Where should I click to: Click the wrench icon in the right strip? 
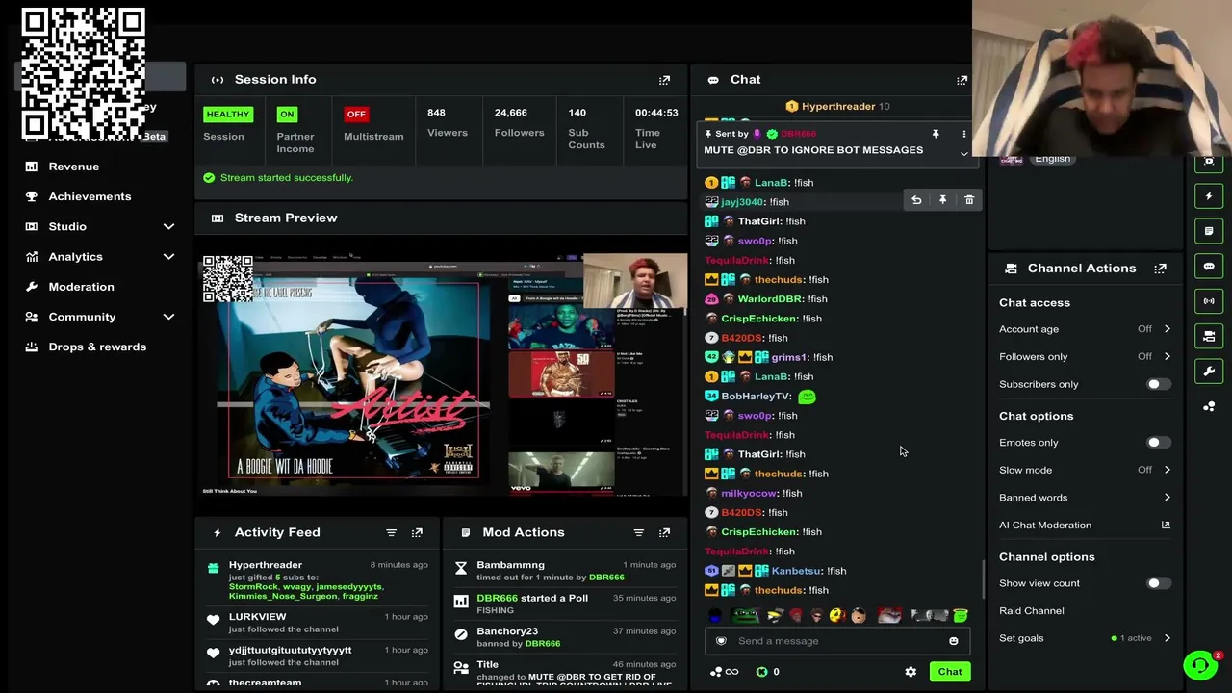click(x=1210, y=372)
